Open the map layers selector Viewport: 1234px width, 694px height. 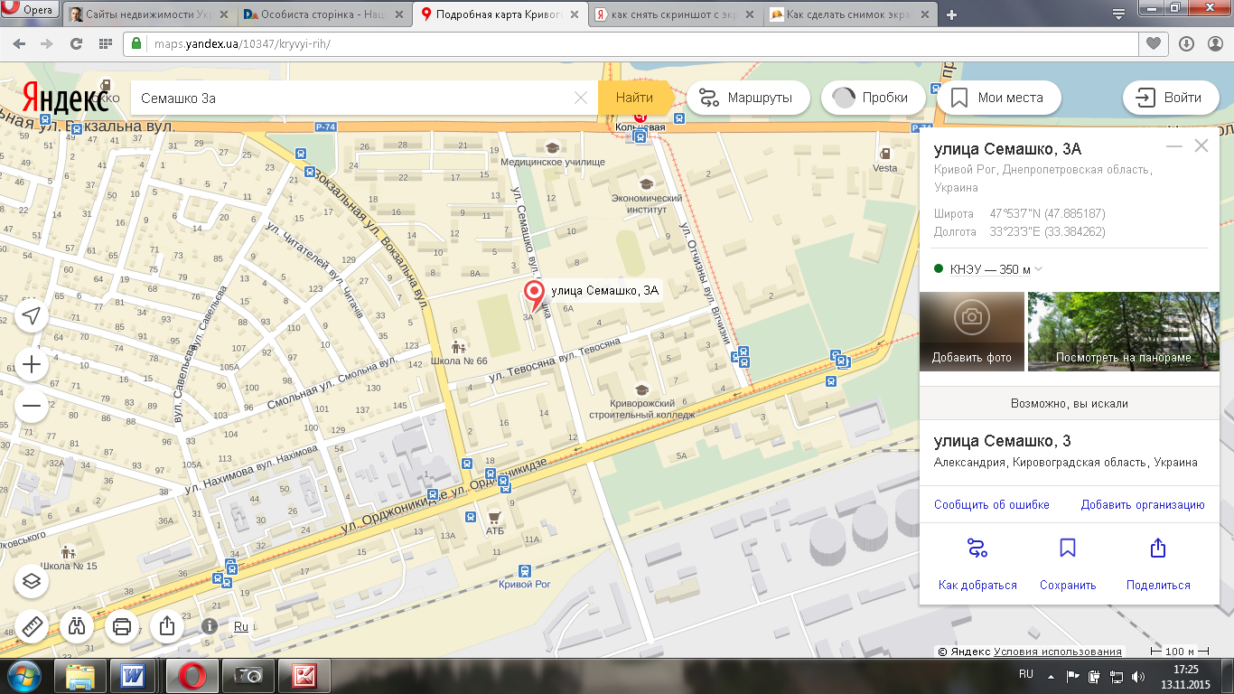[32, 581]
